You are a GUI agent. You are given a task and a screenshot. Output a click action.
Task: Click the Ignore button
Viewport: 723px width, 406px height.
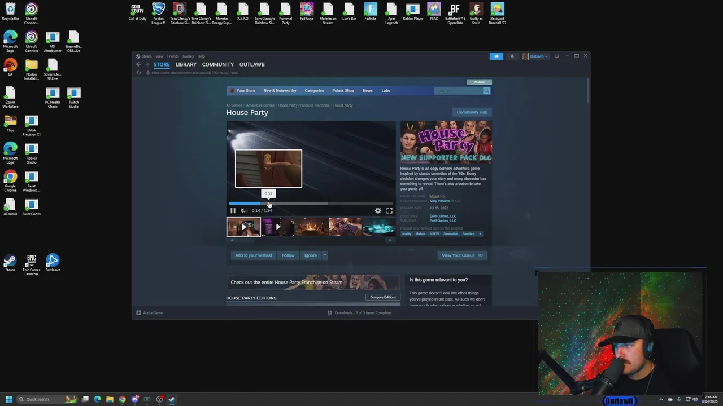pyautogui.click(x=311, y=255)
